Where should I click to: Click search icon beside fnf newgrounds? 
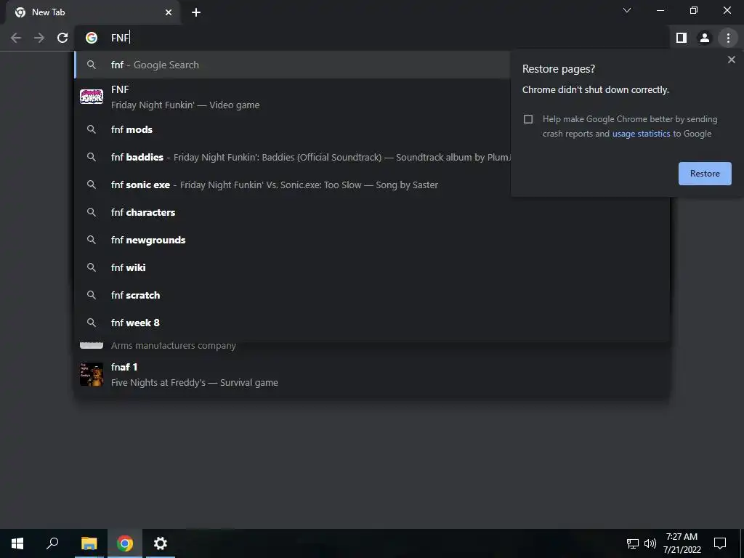[91, 240]
